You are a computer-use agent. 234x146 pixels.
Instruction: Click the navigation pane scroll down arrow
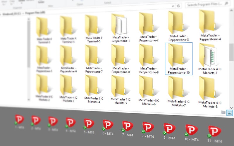click(29, 100)
